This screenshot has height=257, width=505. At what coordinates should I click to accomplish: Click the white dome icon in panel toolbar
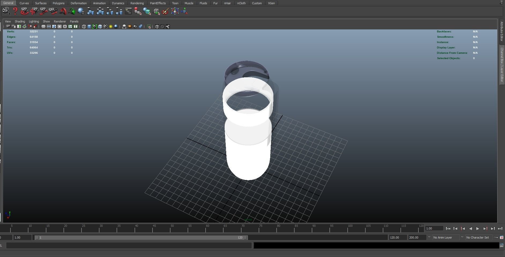click(124, 26)
